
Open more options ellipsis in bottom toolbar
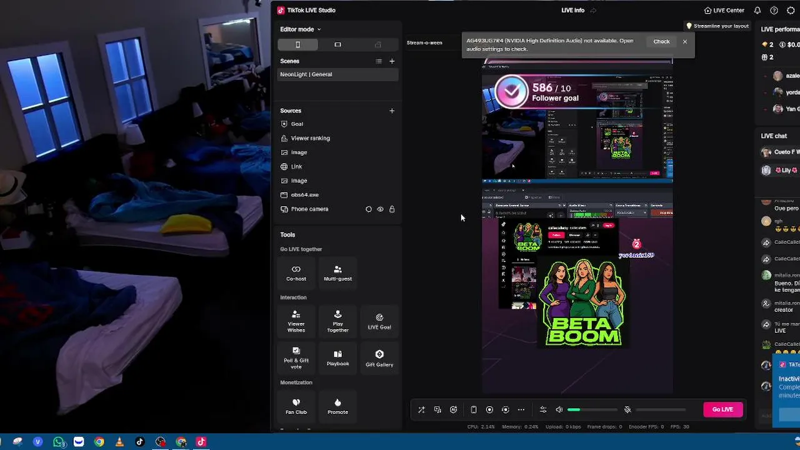coord(521,410)
